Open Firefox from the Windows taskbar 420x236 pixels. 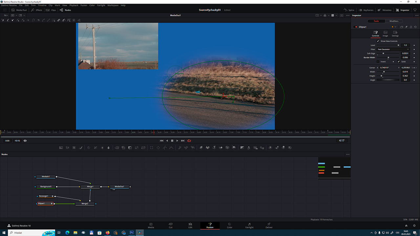(107, 232)
